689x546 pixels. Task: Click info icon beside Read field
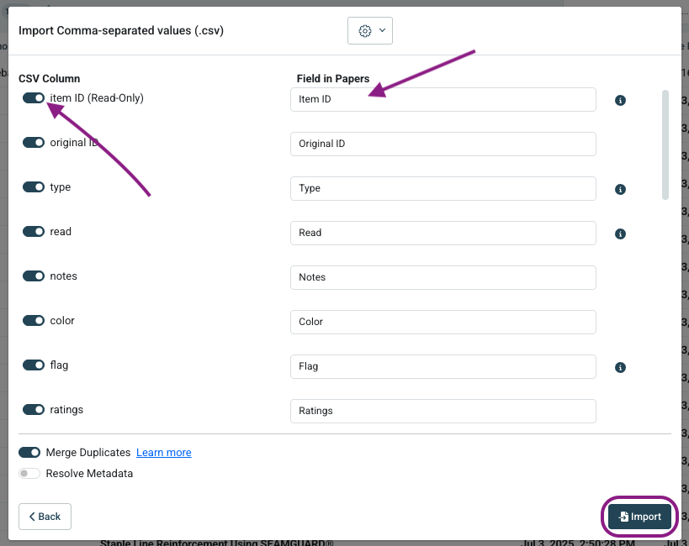620,234
